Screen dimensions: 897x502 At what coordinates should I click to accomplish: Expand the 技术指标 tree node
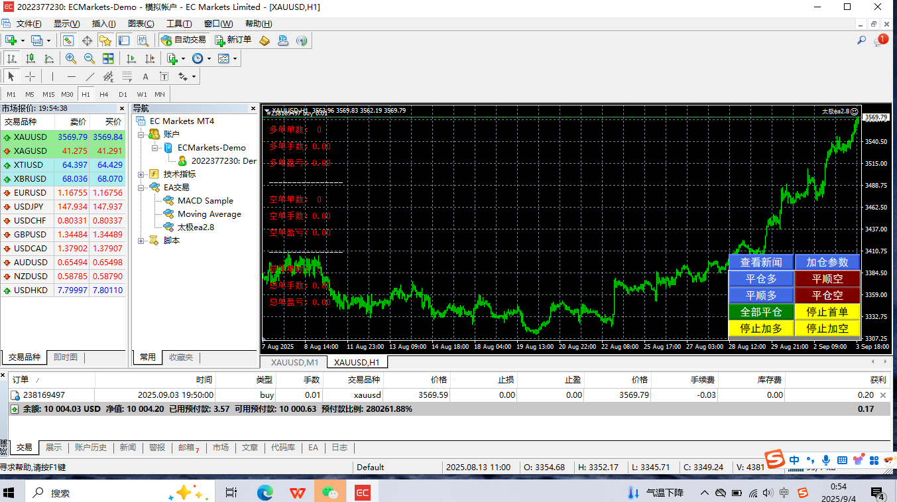[x=141, y=174]
